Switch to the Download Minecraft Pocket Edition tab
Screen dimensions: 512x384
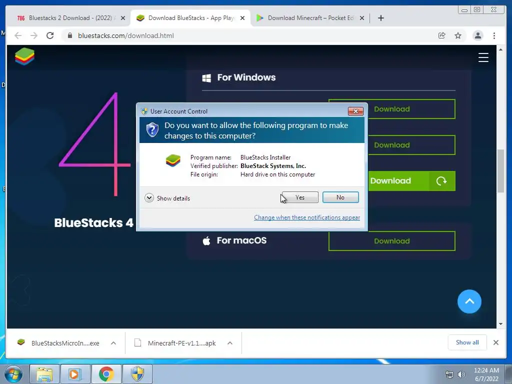[x=310, y=18]
